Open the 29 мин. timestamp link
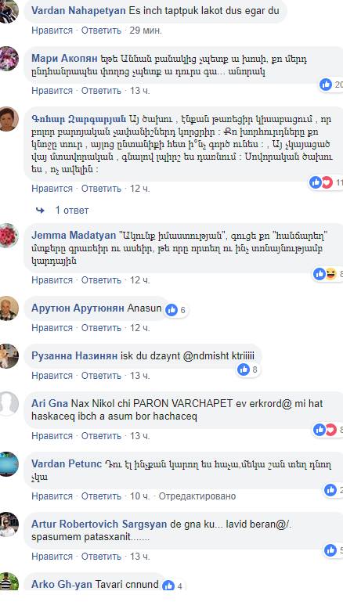 (146, 31)
